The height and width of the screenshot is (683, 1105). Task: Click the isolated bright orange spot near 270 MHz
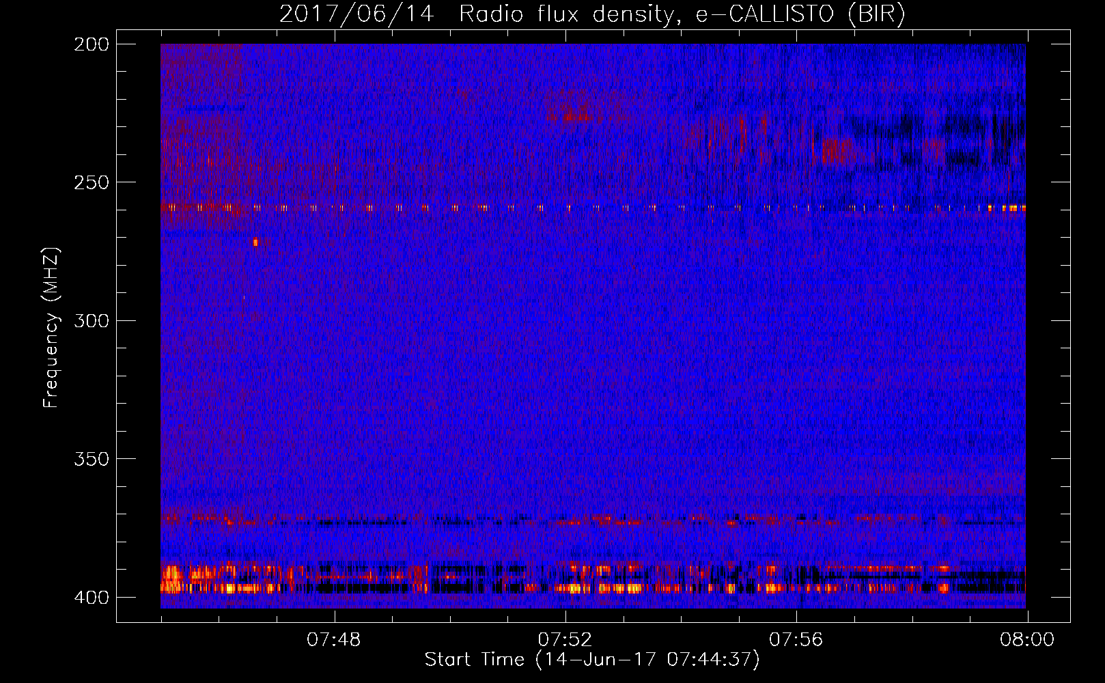255,242
